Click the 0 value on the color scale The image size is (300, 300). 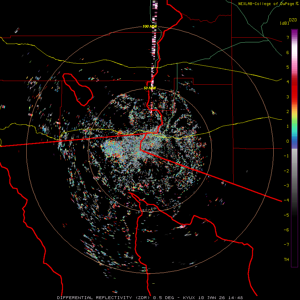[x=288, y=141]
